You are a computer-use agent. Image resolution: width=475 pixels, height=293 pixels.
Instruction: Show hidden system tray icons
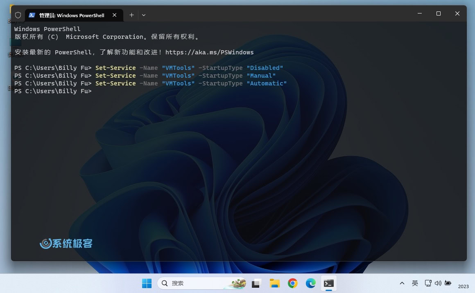(x=402, y=283)
